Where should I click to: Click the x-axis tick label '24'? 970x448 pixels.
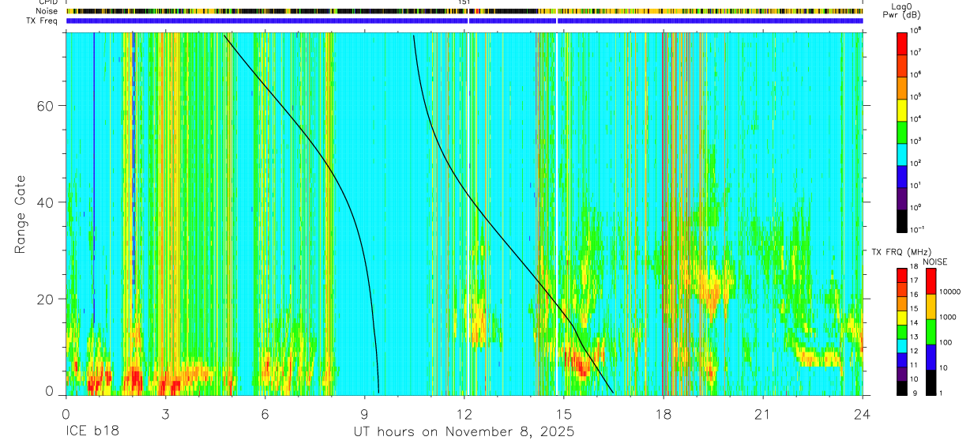[862, 415]
